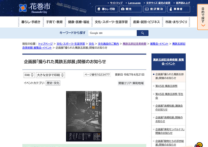Click the house icon on 暮らし・行政

(99, 9)
